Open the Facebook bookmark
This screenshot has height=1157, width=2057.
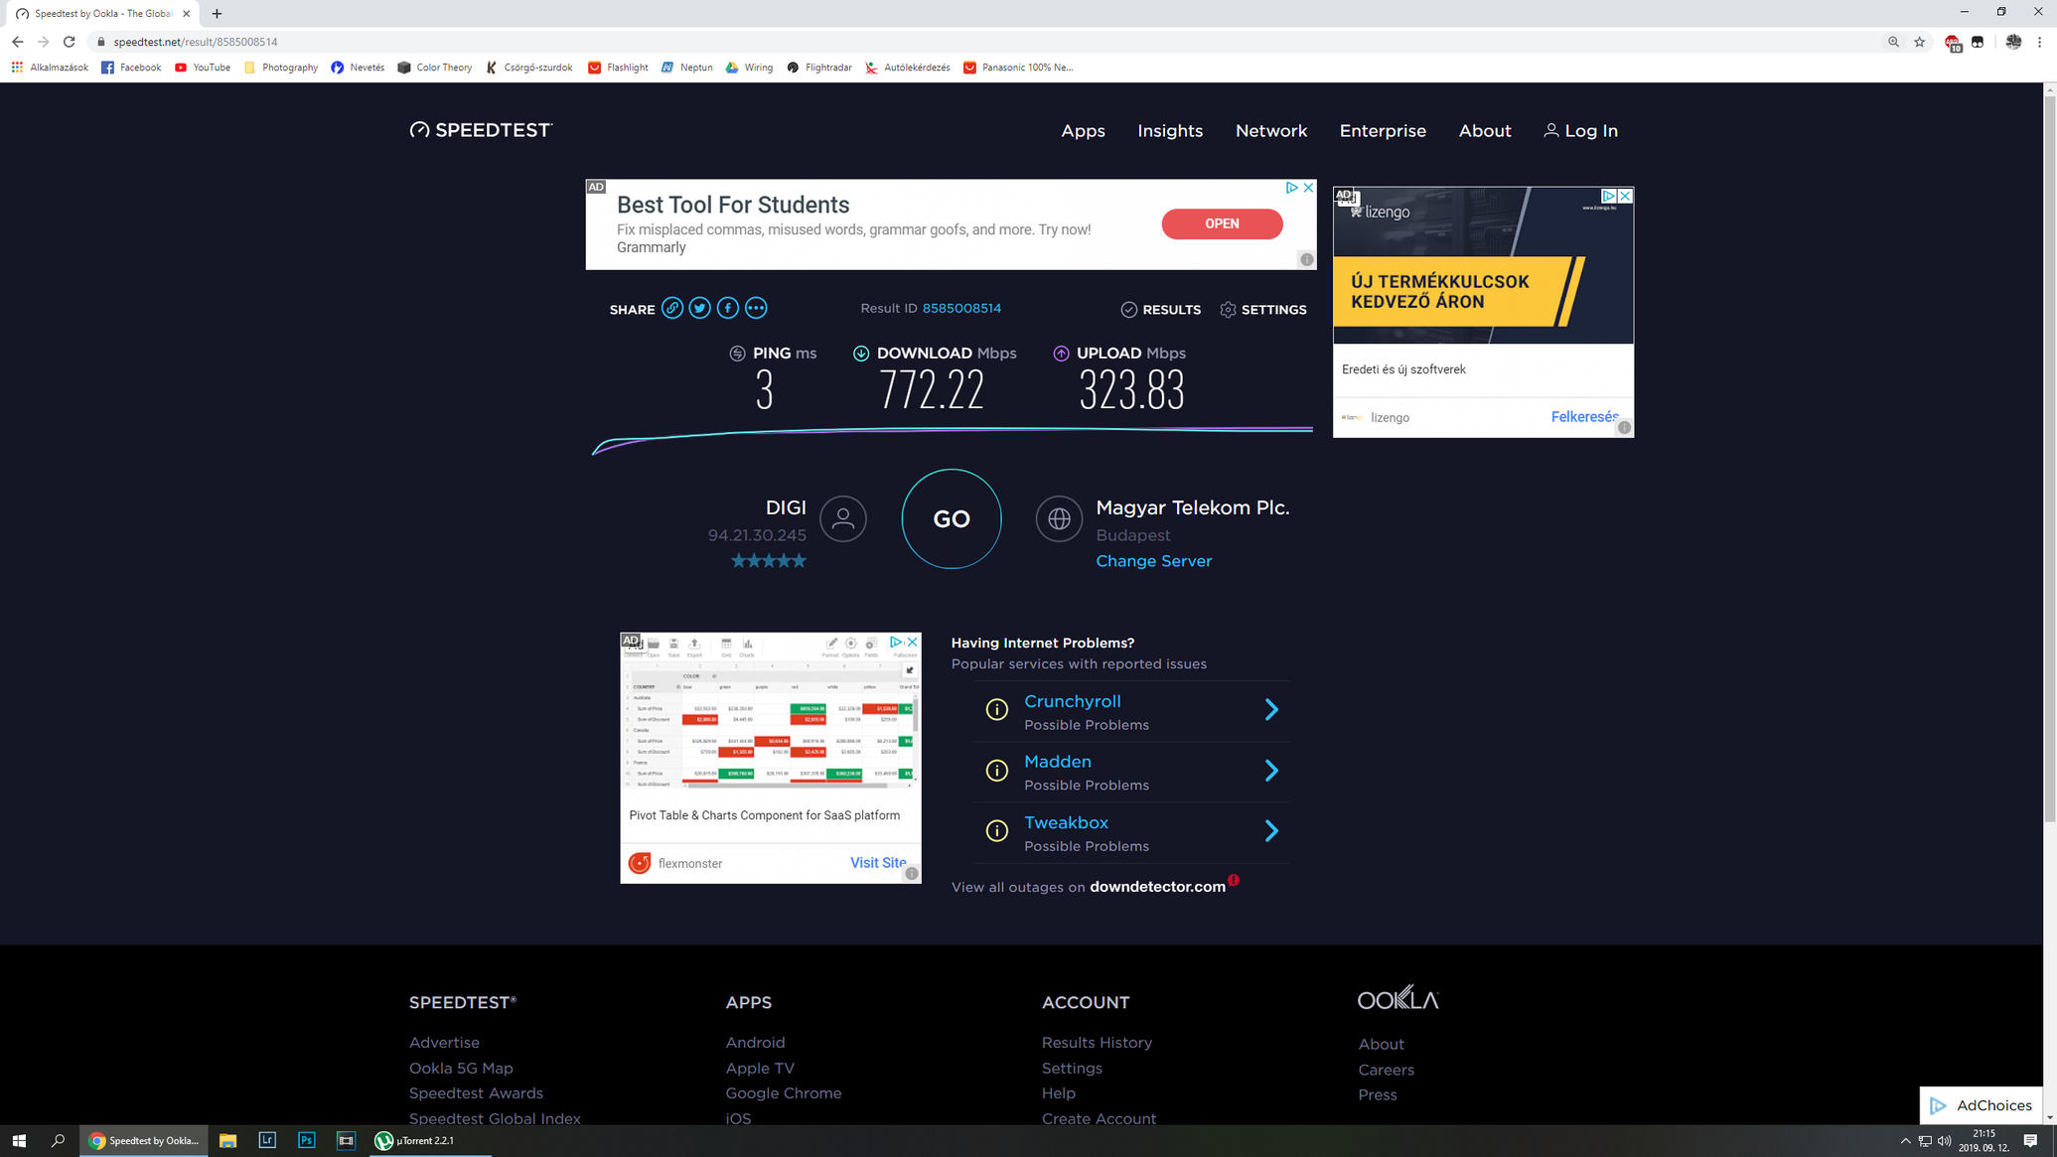pyautogui.click(x=131, y=68)
